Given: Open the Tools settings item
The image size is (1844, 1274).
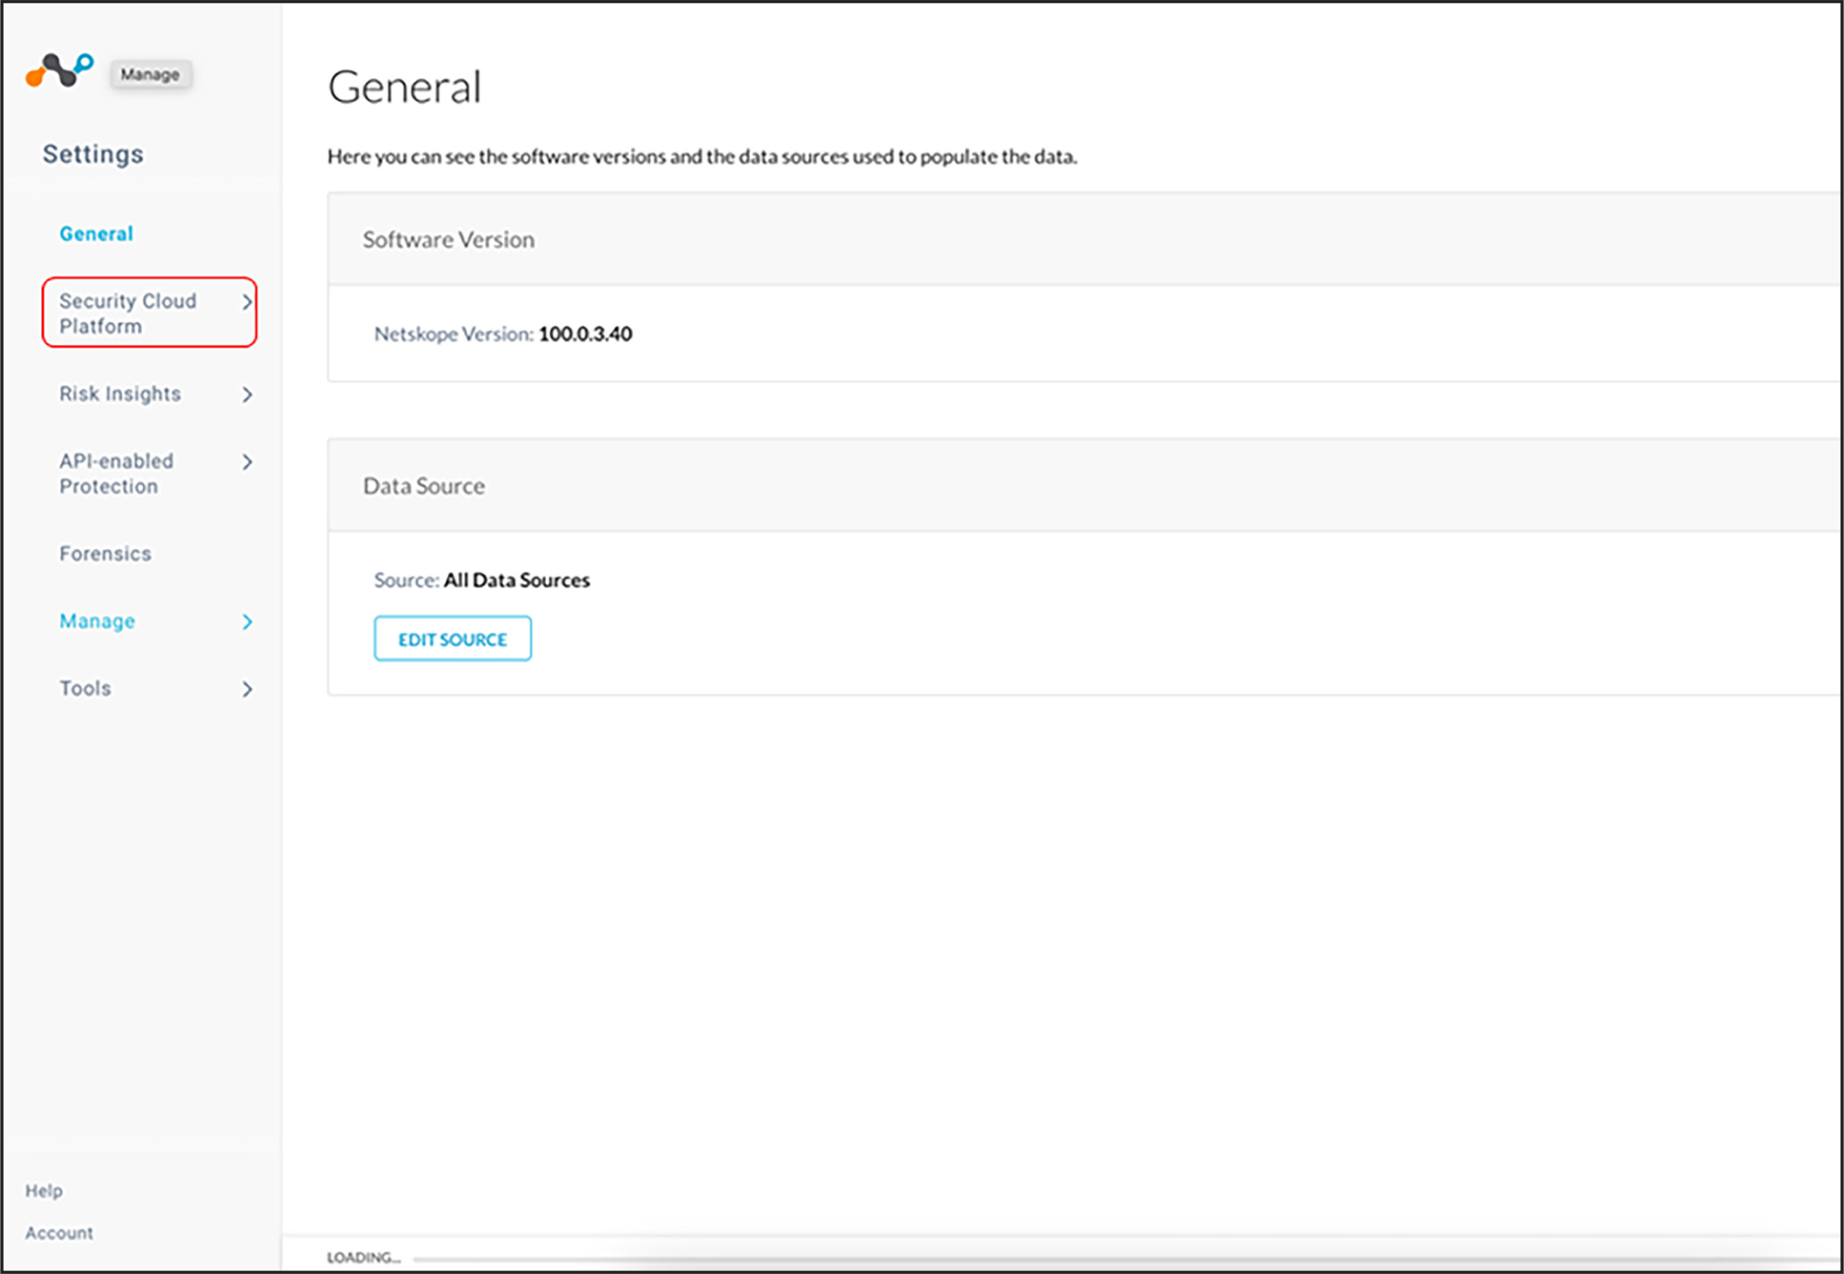Looking at the screenshot, I should 85,688.
